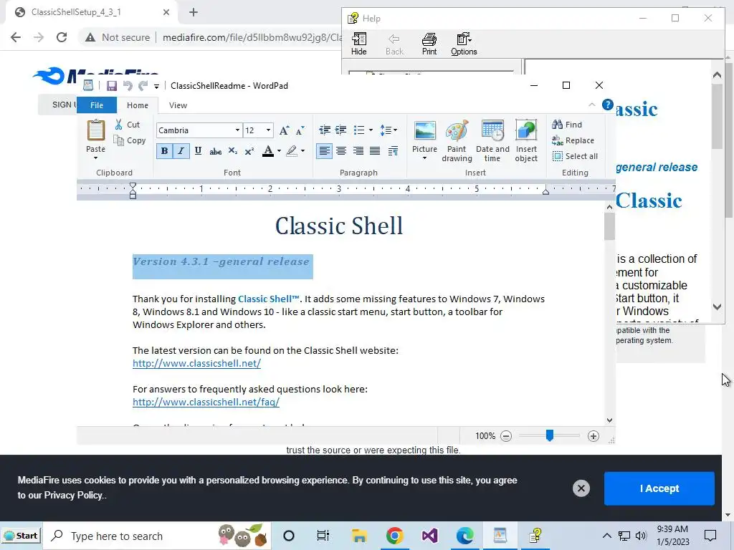This screenshot has width=734, height=550.
Task: Shrink font size with the smaller A
Action: (300, 130)
